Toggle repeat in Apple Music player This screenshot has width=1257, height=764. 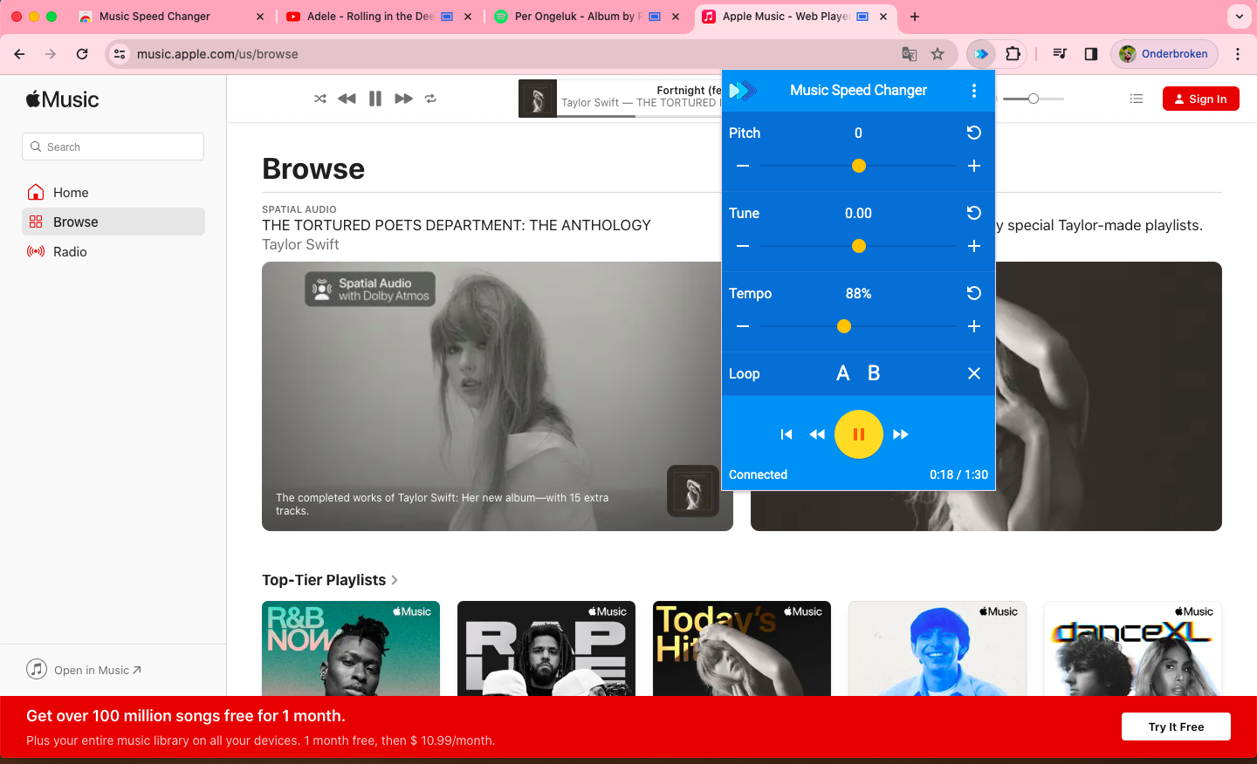[x=430, y=99]
